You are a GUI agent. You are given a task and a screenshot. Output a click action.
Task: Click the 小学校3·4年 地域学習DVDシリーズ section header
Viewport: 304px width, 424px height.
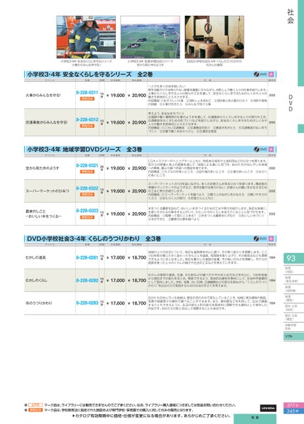click(150, 149)
